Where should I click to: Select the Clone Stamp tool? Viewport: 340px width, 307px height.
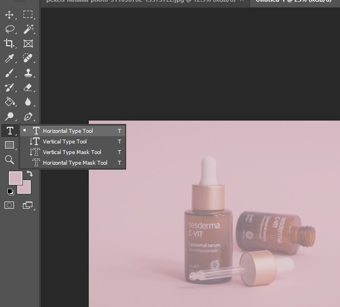28,73
